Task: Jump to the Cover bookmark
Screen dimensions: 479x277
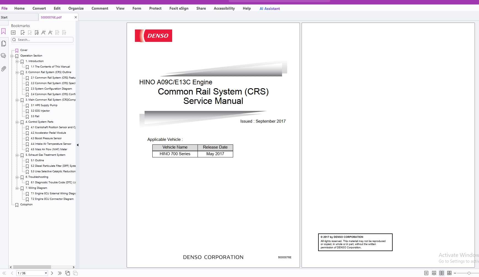Action: tap(24, 50)
